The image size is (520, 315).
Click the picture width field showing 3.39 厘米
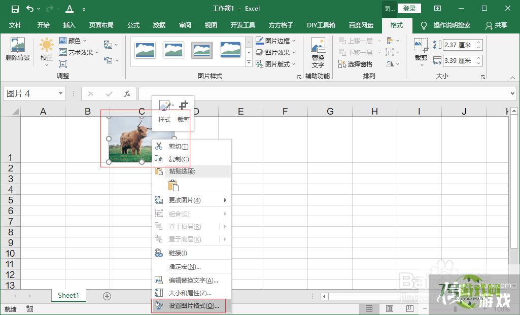coord(459,60)
